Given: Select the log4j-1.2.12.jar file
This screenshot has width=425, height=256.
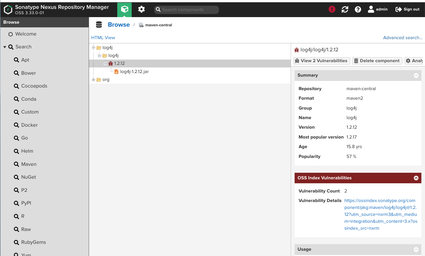Looking at the screenshot, I should pos(134,71).
